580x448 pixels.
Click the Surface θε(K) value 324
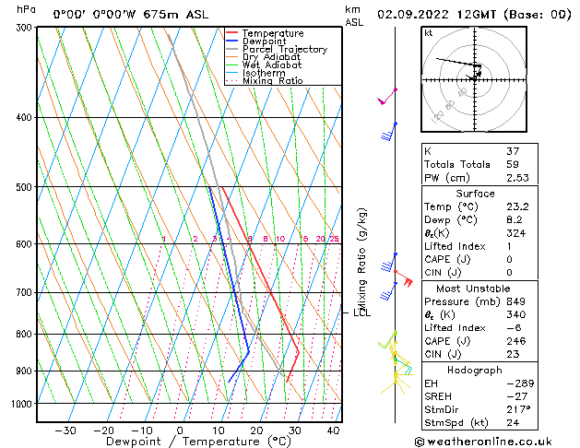(516, 233)
